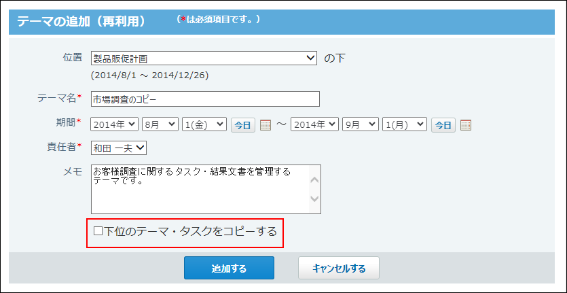Open the start date calendar picker icon
Viewport: 567px width, 293px height.
(266, 125)
